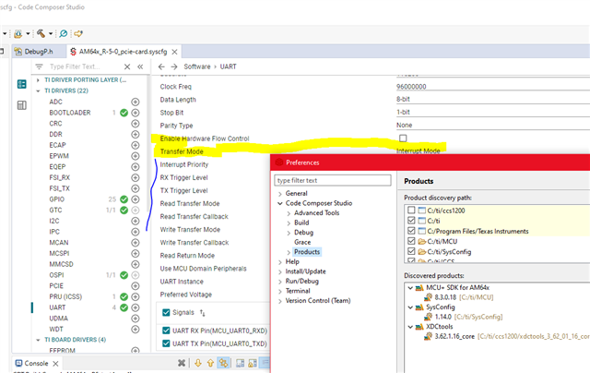Add an I2C instance

(136, 221)
